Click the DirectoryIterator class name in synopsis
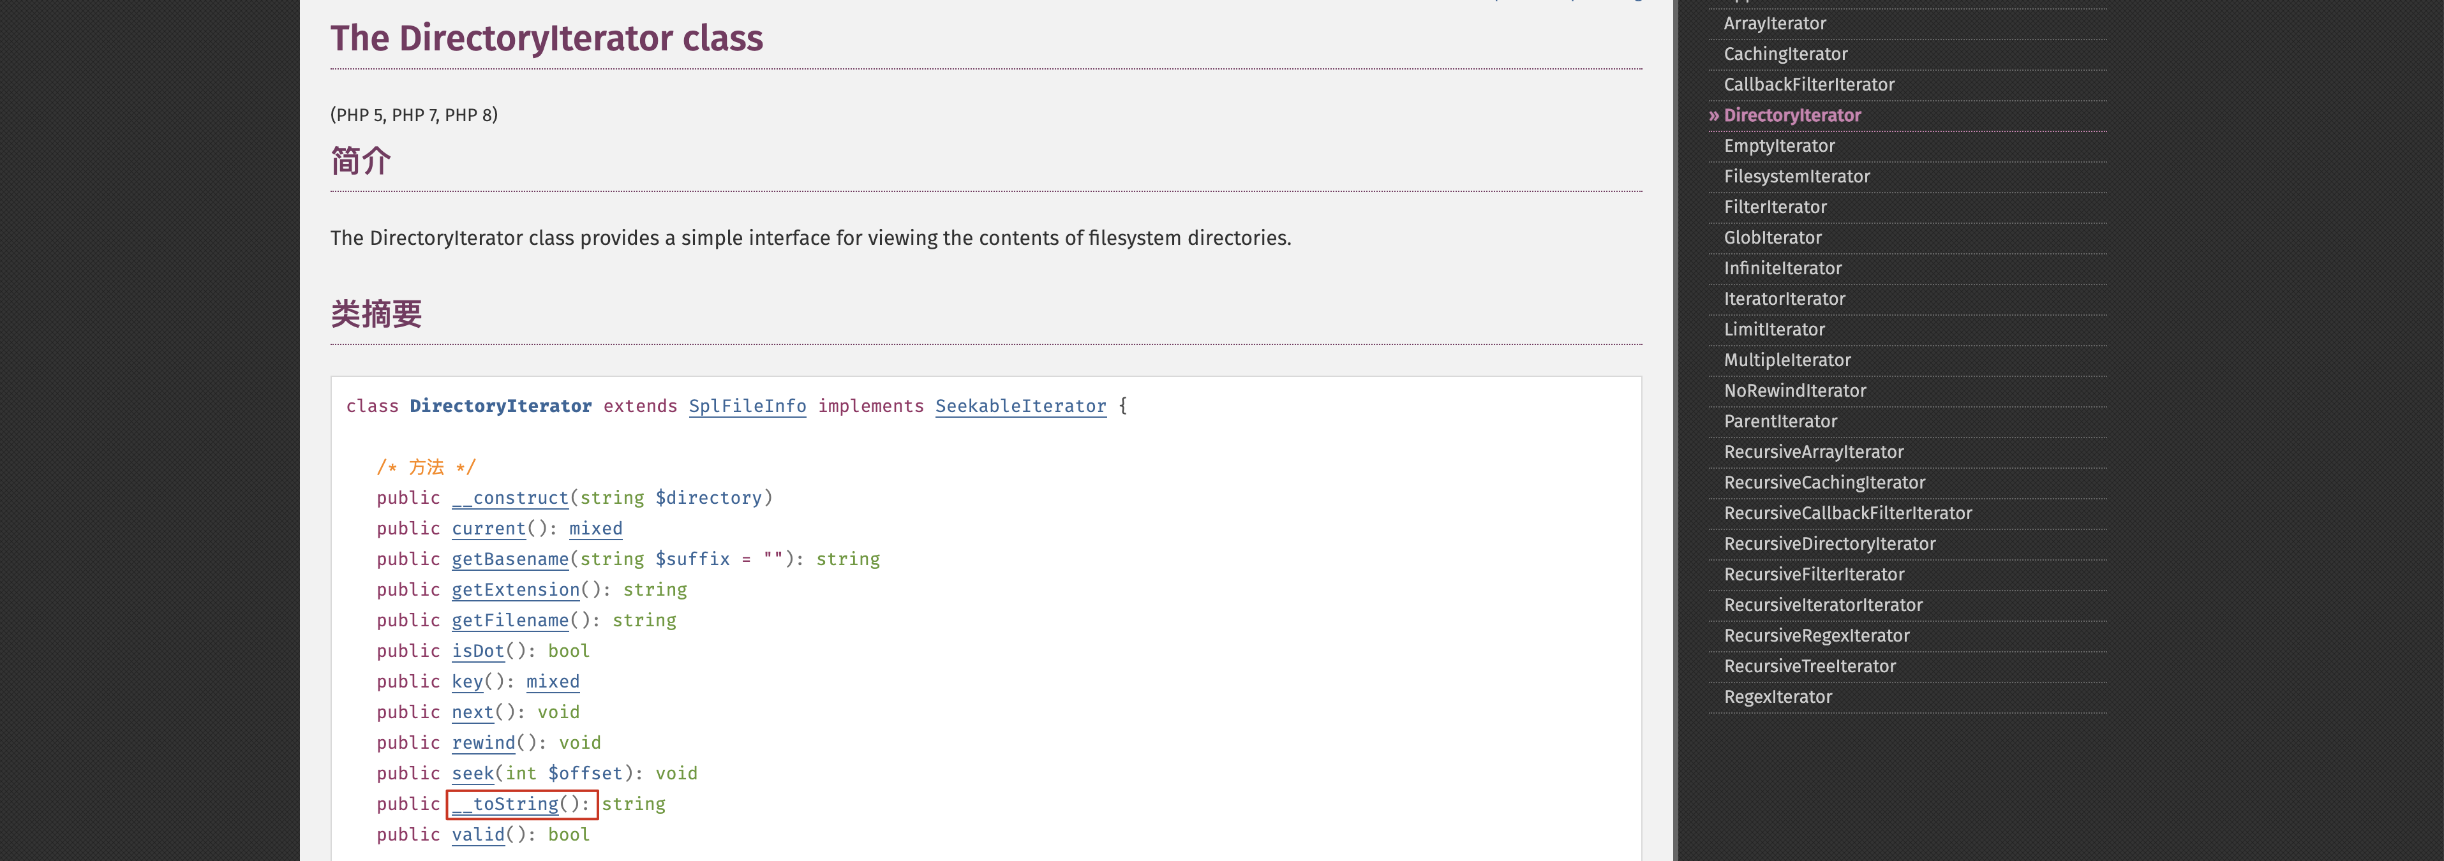Image resolution: width=2444 pixels, height=861 pixels. [x=500, y=406]
